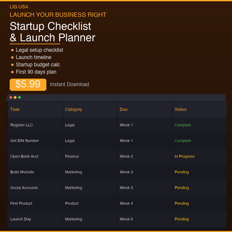Click the Finance category cell
Viewport: 232px width, 232px height.
(90, 156)
